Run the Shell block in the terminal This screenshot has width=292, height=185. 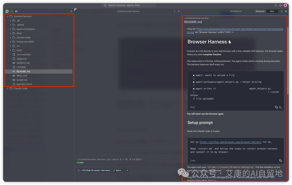[280, 107]
